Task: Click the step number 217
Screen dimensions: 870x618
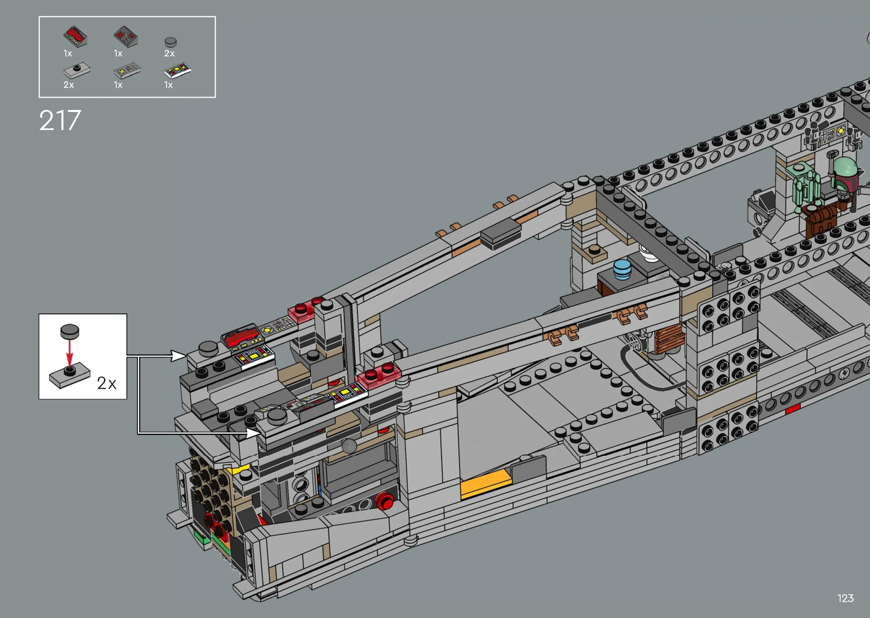Action: [x=60, y=121]
